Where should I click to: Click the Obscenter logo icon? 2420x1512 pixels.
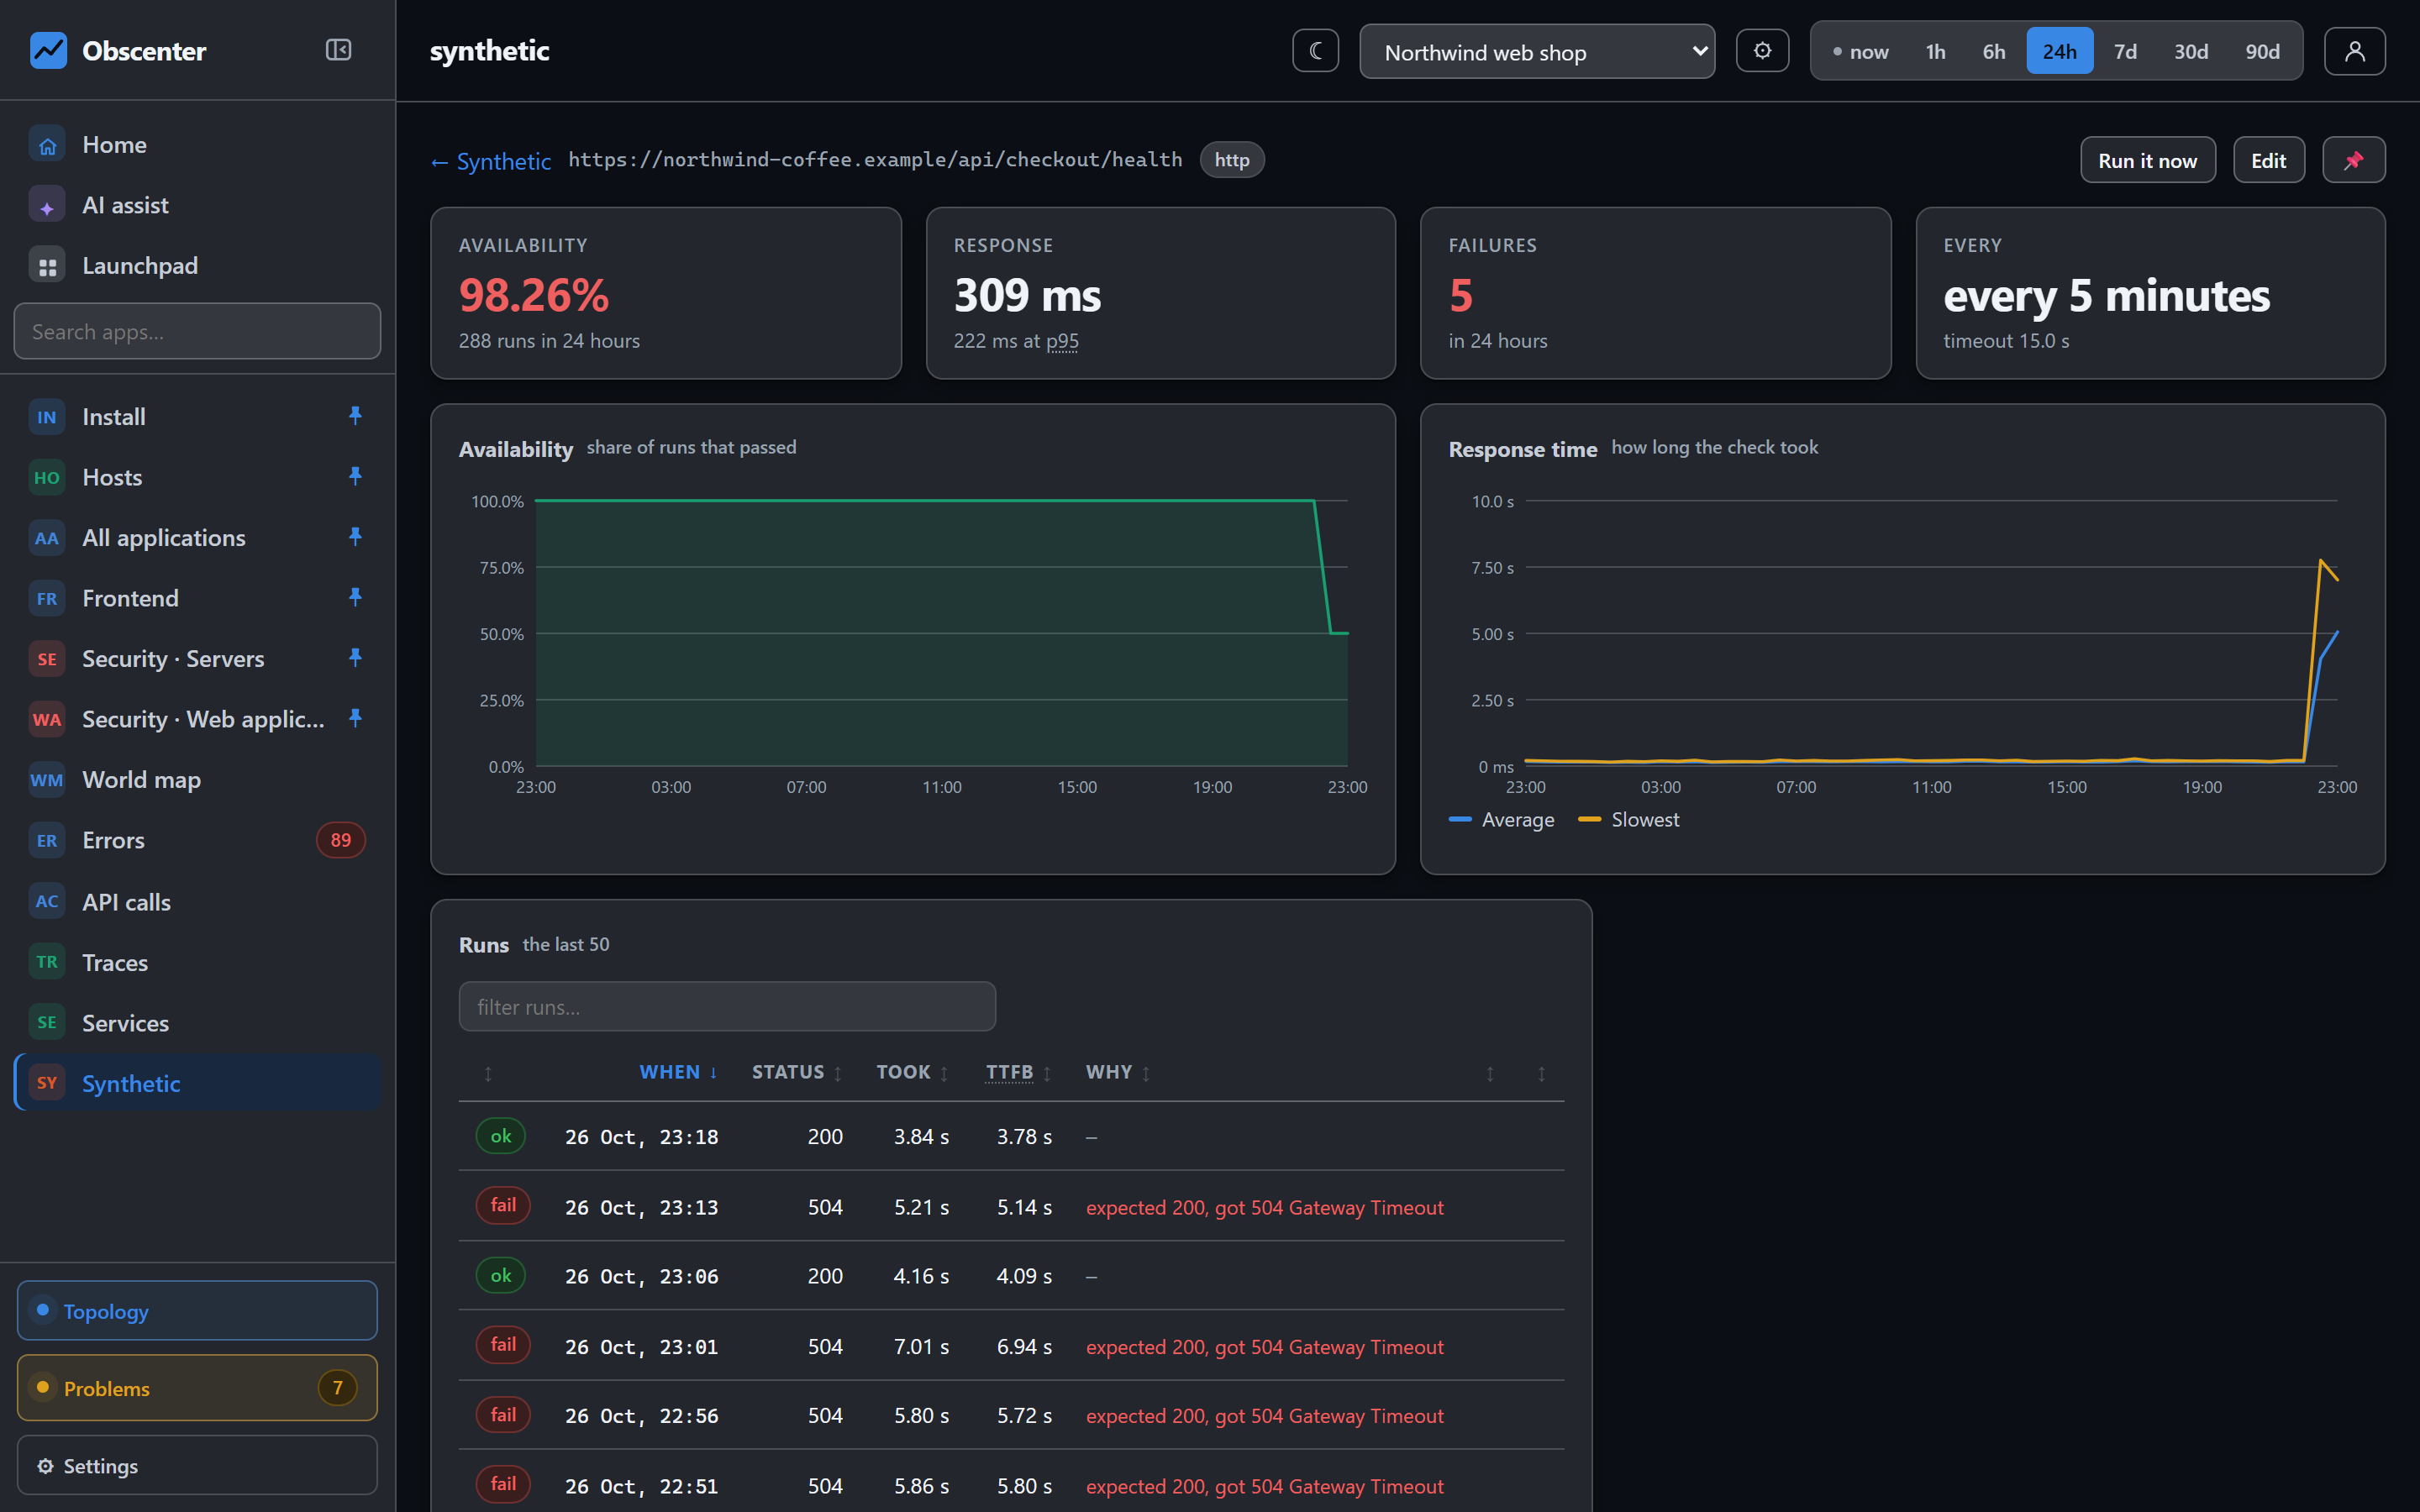[47, 50]
